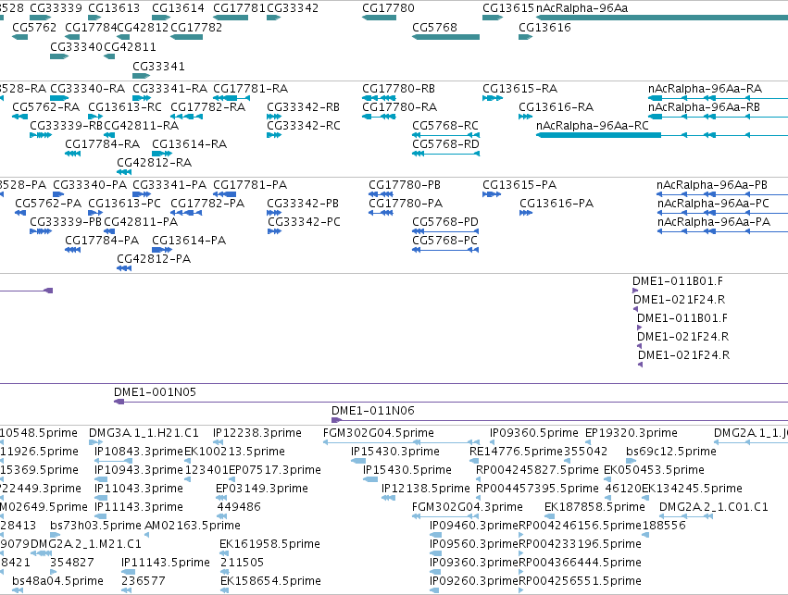
Task: Click EST IP09260.3prime
Action: click(x=473, y=581)
